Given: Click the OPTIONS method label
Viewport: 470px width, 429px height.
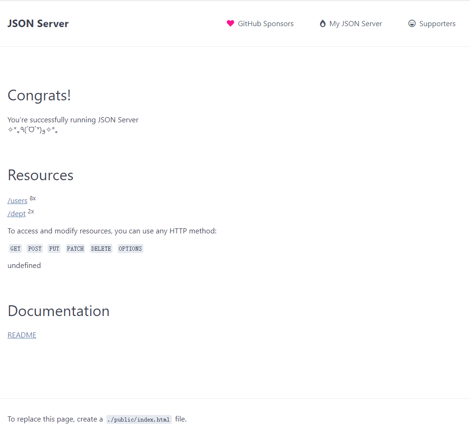Looking at the screenshot, I should click(130, 248).
